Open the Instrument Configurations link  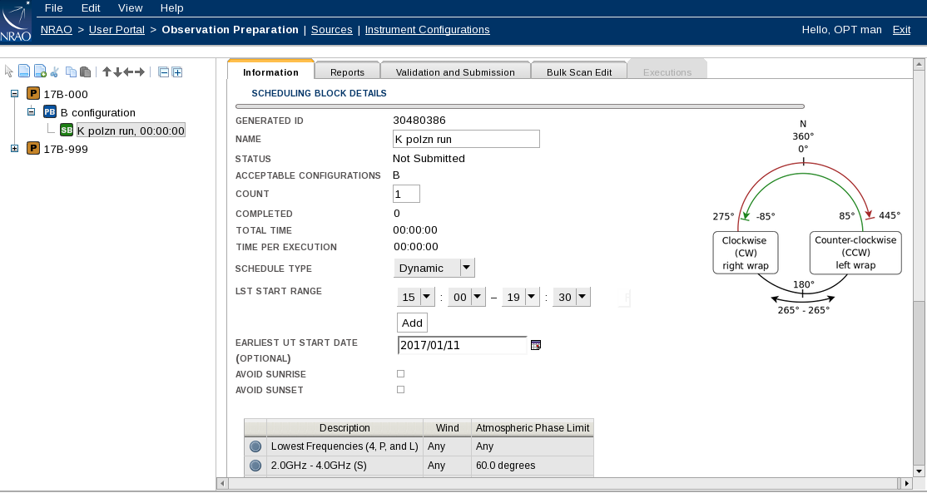tap(427, 30)
